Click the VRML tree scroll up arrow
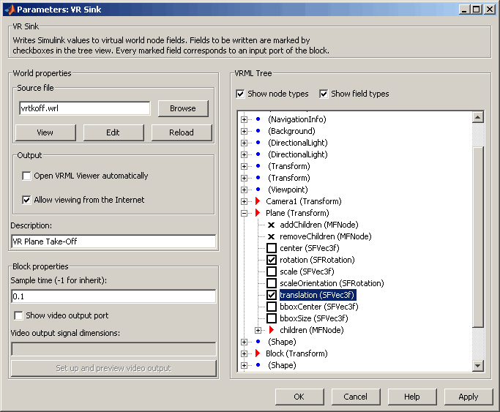 [478, 117]
